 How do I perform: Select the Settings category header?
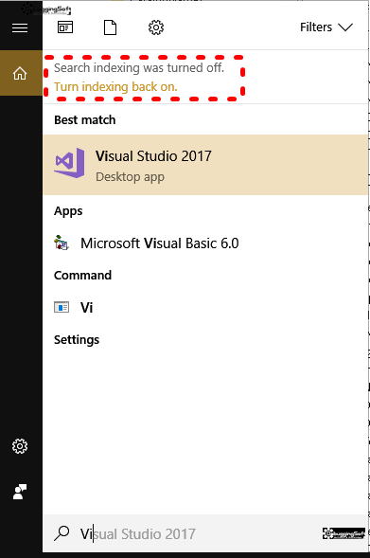click(77, 340)
